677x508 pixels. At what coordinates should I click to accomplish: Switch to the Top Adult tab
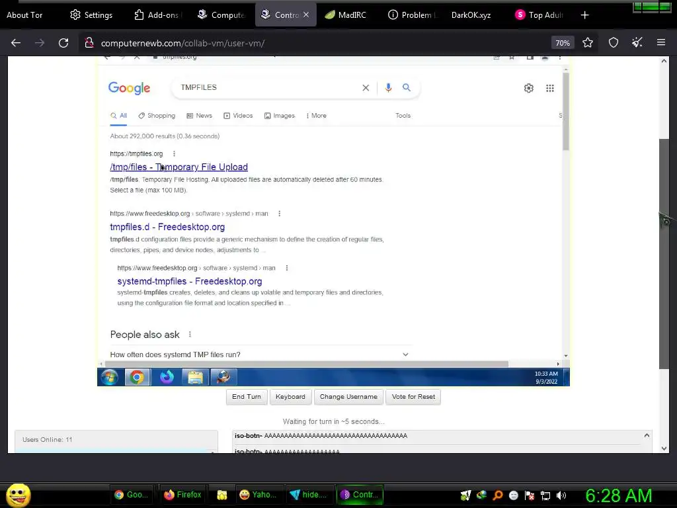(539, 15)
